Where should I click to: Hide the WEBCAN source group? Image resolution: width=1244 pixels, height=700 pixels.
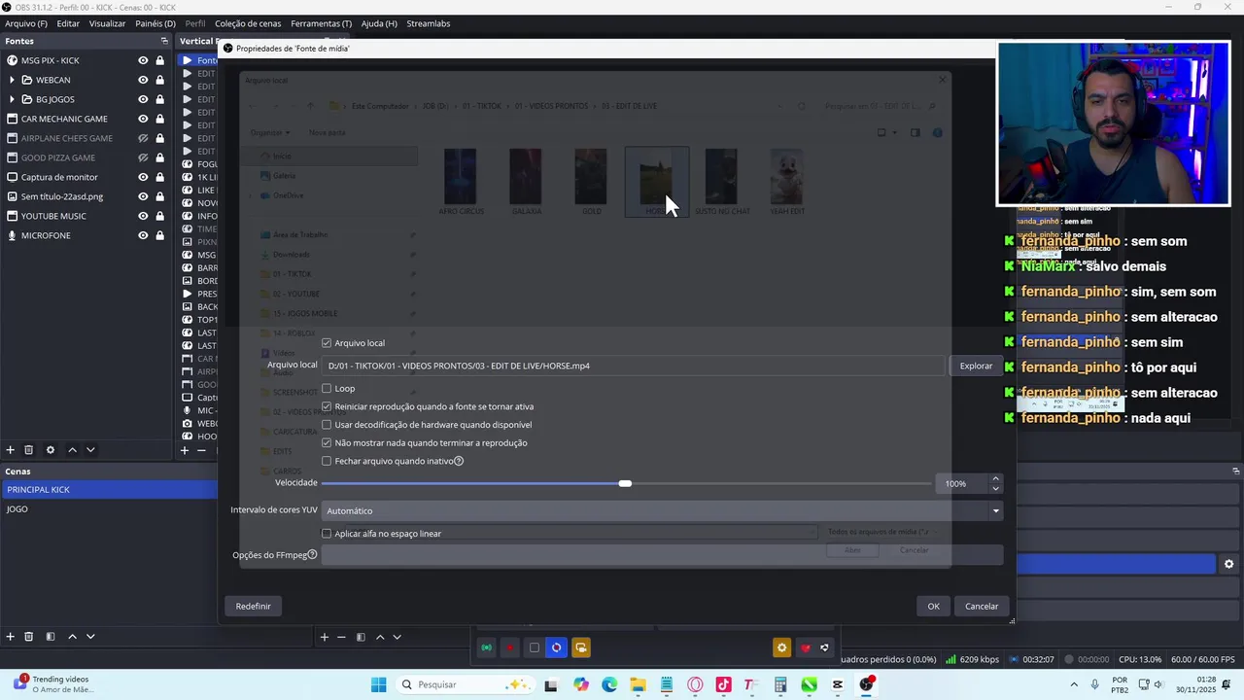point(143,80)
